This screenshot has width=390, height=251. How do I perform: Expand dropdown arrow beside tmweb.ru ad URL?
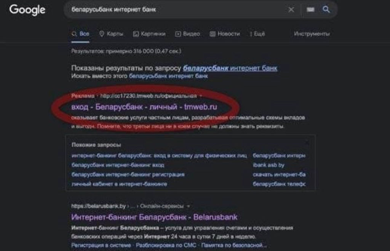[x=201, y=96]
